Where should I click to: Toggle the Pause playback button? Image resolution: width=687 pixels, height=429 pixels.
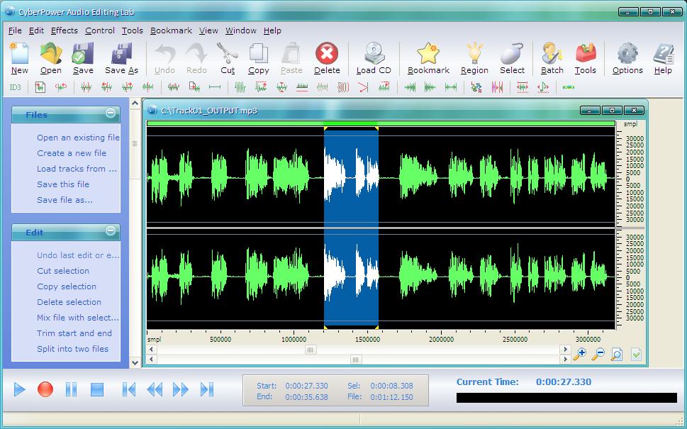pos(71,389)
